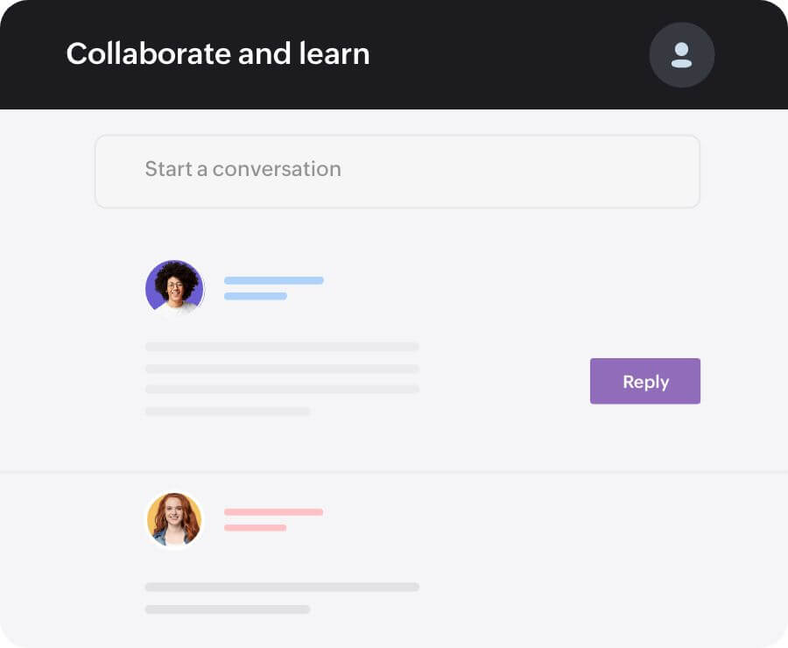This screenshot has height=648, width=788.
Task: Click the 'Collaborate and learn' header title
Action: pos(218,54)
